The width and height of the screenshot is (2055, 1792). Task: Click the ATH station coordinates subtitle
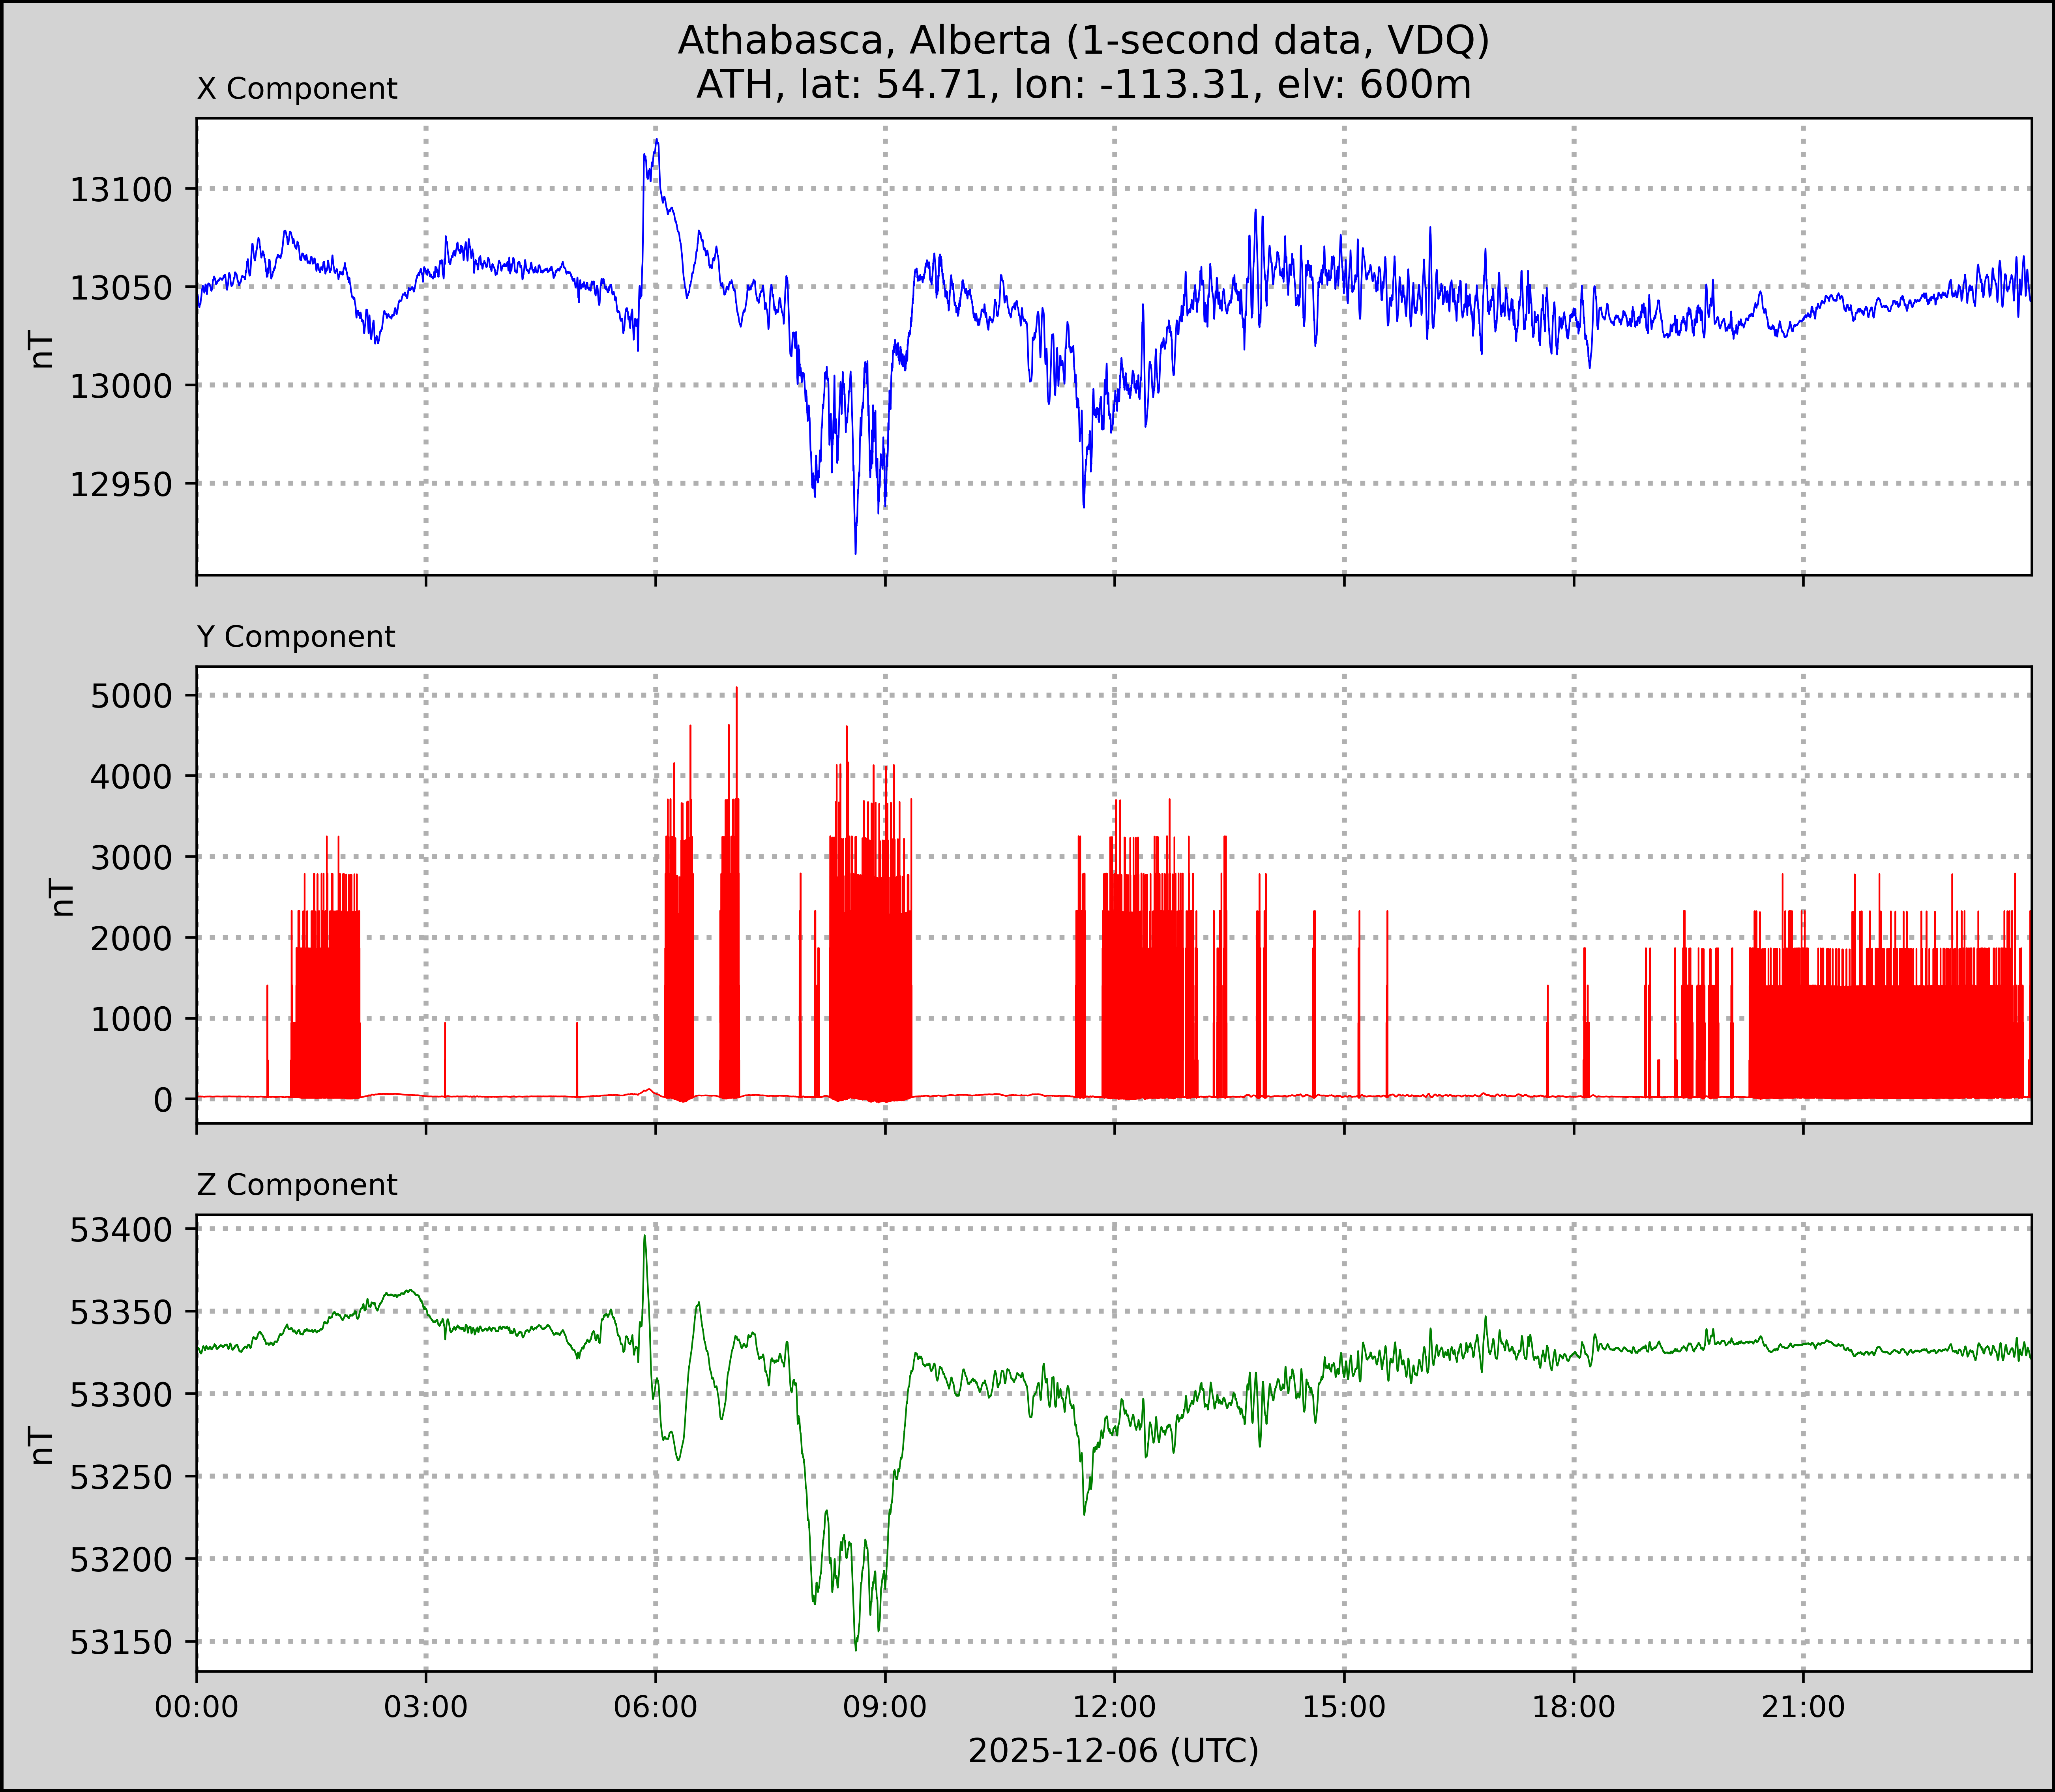click(x=1083, y=85)
